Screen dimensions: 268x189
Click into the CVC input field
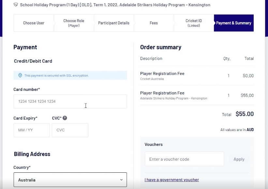tap(70, 130)
